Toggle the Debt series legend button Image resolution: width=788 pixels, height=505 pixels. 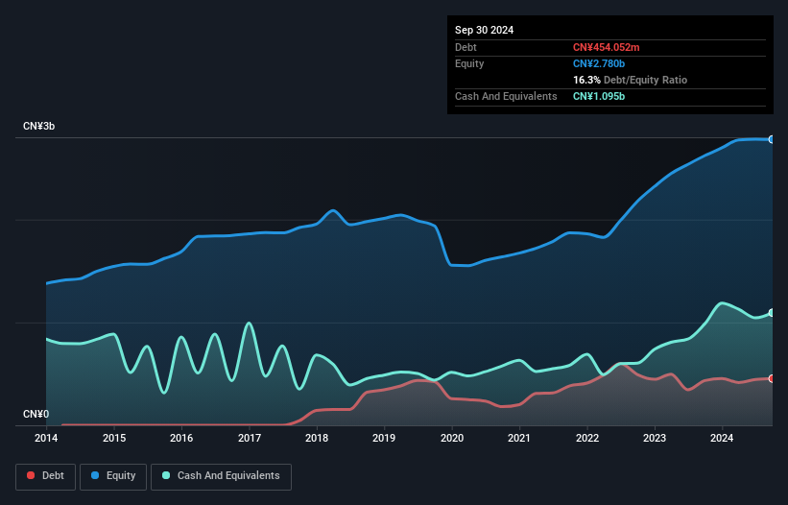46,476
